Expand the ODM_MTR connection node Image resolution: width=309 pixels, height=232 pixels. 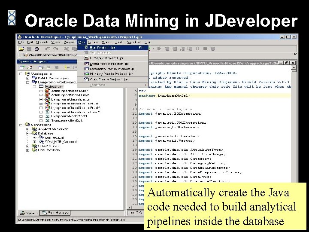coord(34,142)
